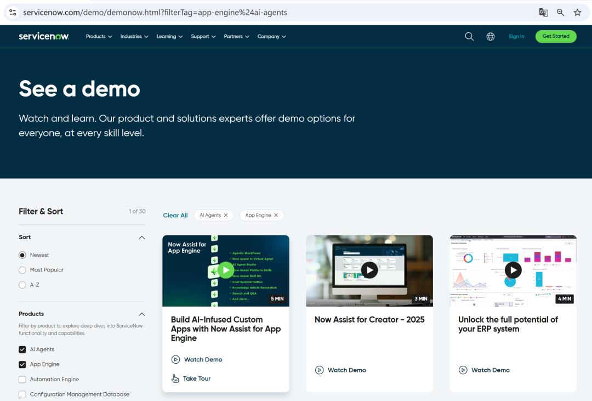592x401 pixels.
Task: Select the Most Popular sort option
Action: [22, 270]
